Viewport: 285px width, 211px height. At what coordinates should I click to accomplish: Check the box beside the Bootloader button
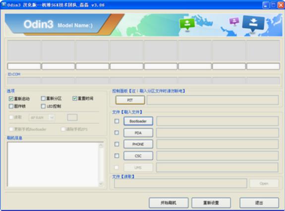tap(116, 121)
